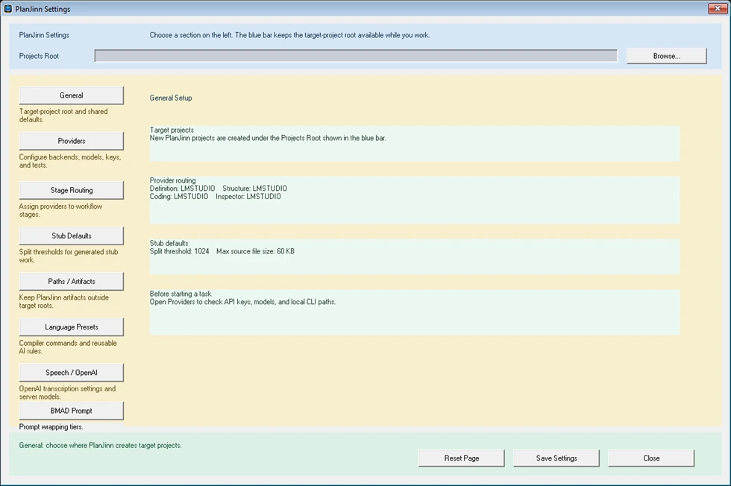Click Save Settings button
731x486 pixels.
(556, 458)
